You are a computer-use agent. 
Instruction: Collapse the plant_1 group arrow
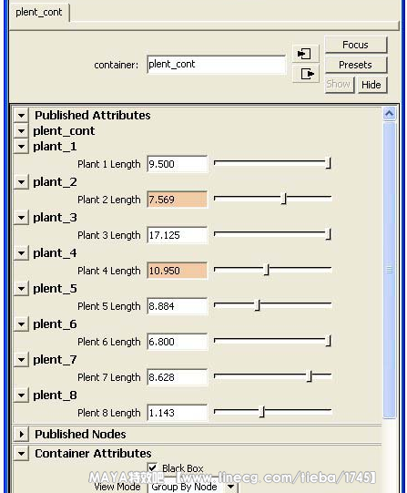(x=21, y=146)
